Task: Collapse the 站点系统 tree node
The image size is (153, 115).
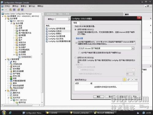Action: 14,55
